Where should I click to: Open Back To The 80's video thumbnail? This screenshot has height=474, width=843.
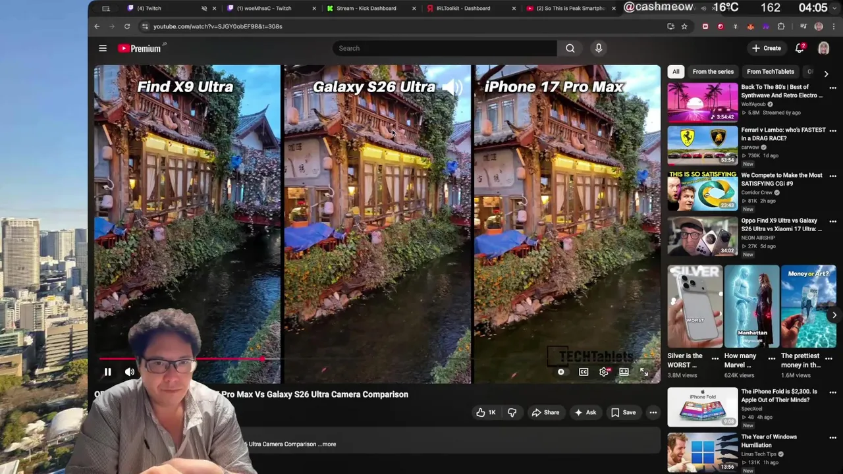tap(703, 102)
